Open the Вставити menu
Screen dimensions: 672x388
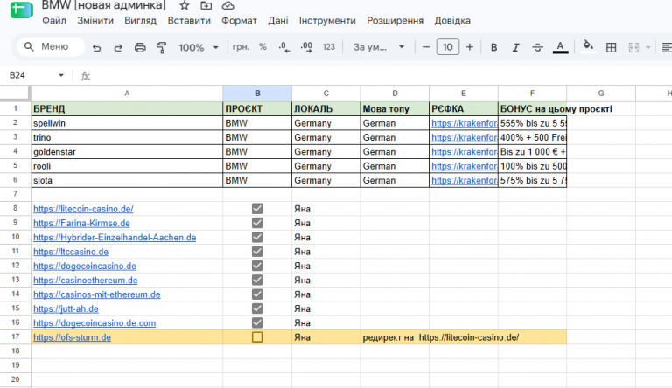(189, 21)
